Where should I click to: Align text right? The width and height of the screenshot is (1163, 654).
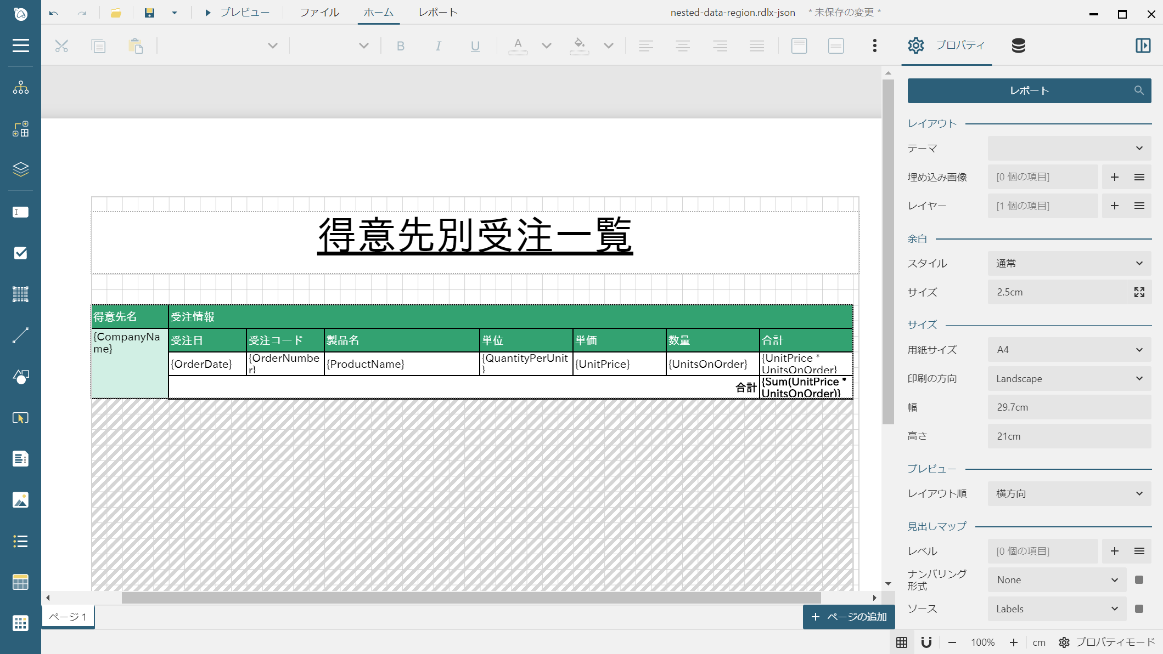point(720,46)
